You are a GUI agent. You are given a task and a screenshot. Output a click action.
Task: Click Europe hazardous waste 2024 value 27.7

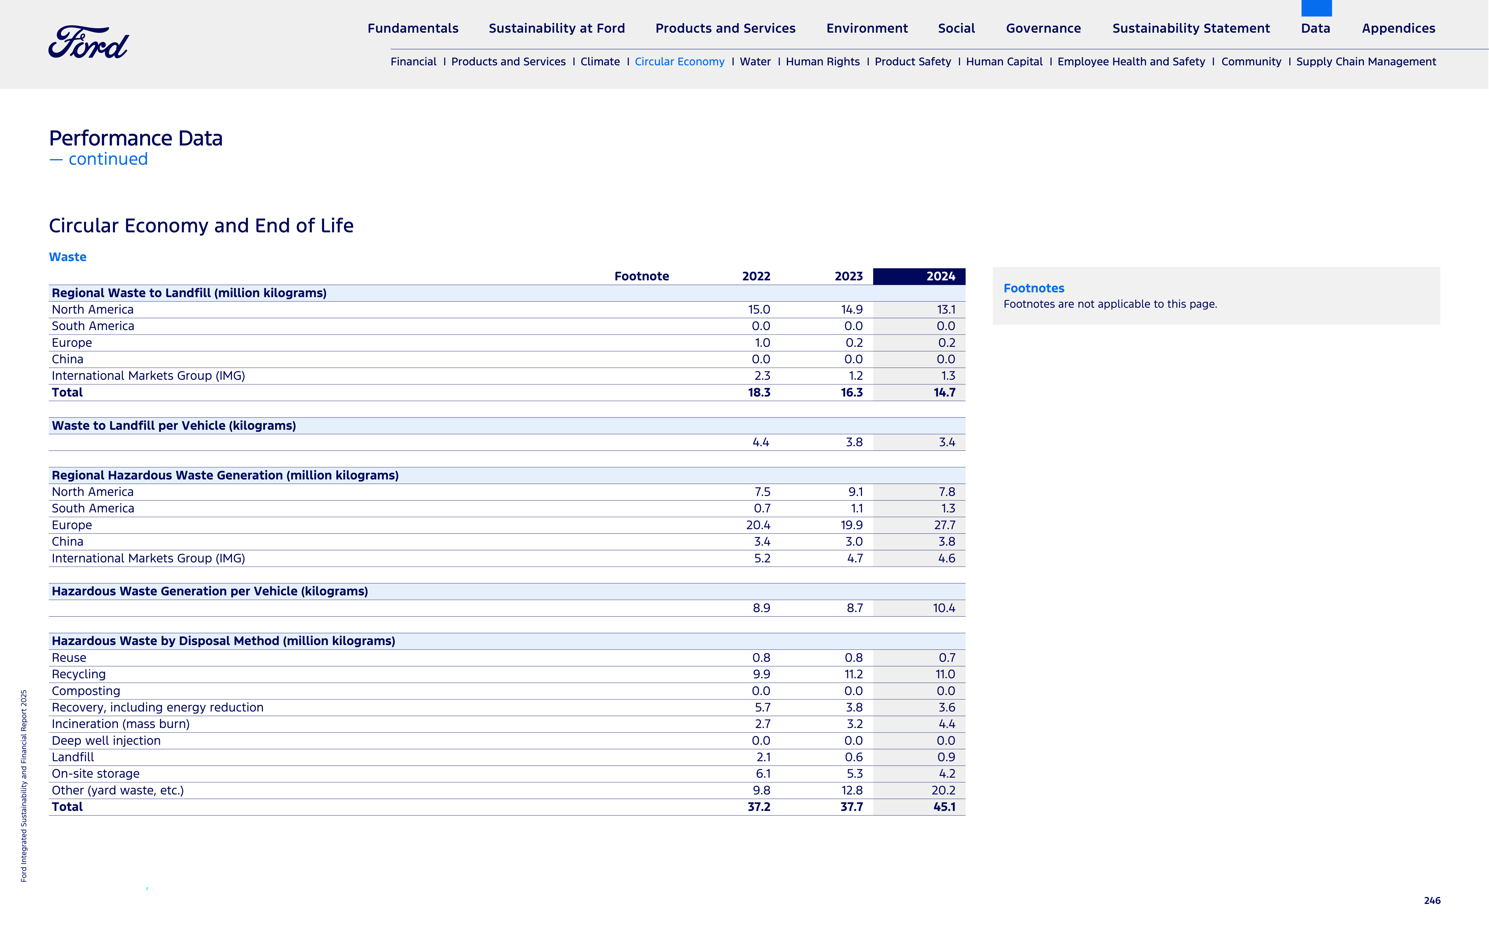(944, 525)
